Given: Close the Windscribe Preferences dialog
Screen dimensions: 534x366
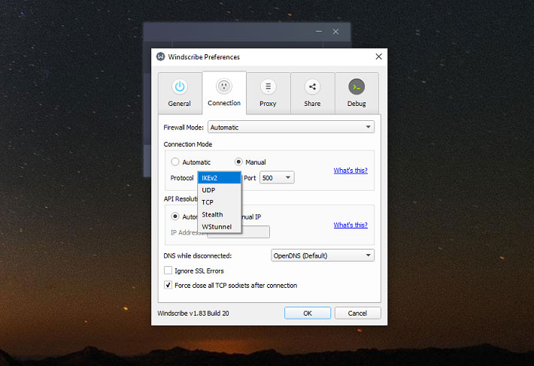Looking at the screenshot, I should 379,56.
